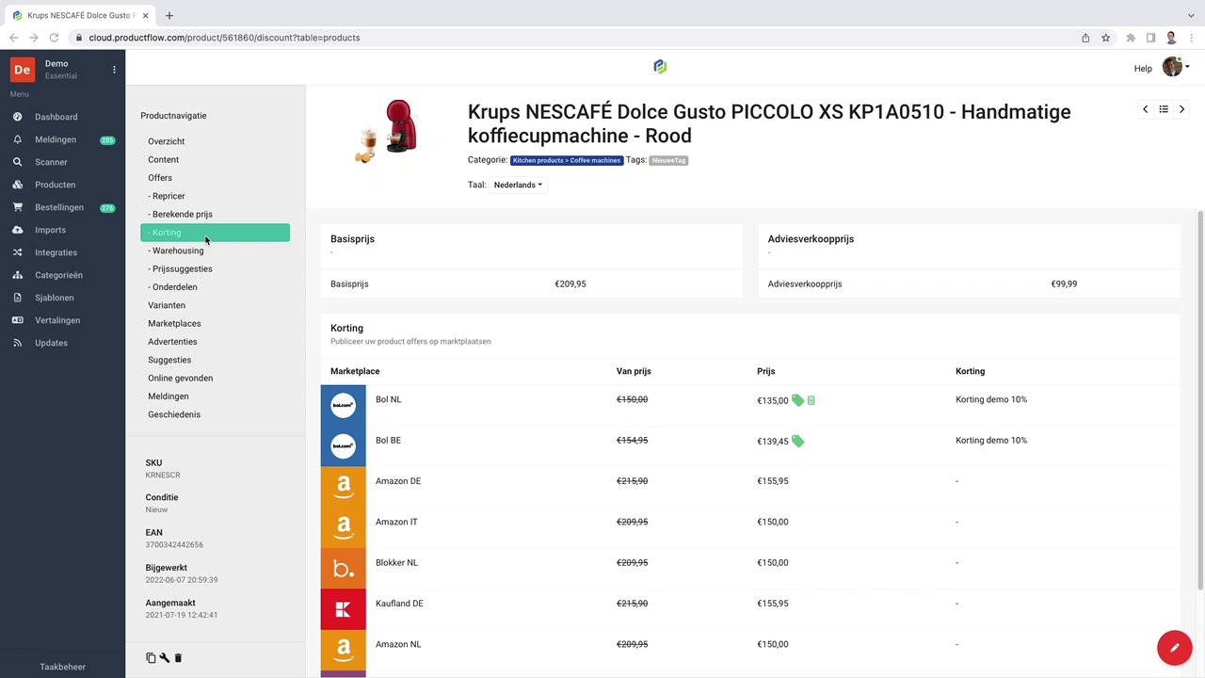Go to the previous product arrow
1205x678 pixels.
(x=1145, y=109)
